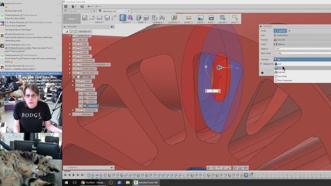Open the data panel grid icon
Viewport: 331px width, 186px height.
click(66, 7)
